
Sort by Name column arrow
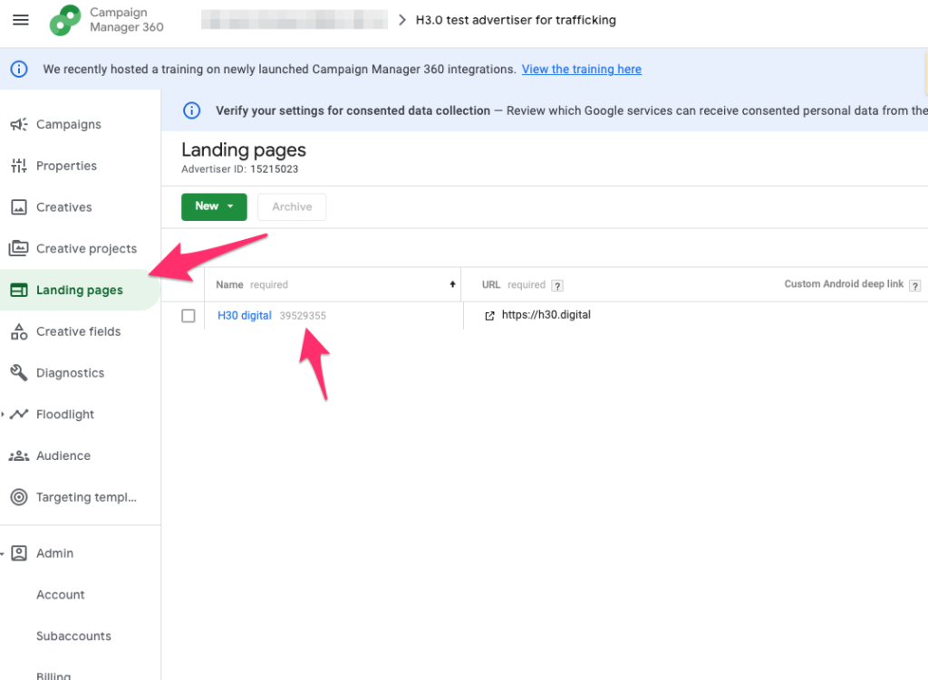pyautogui.click(x=452, y=284)
